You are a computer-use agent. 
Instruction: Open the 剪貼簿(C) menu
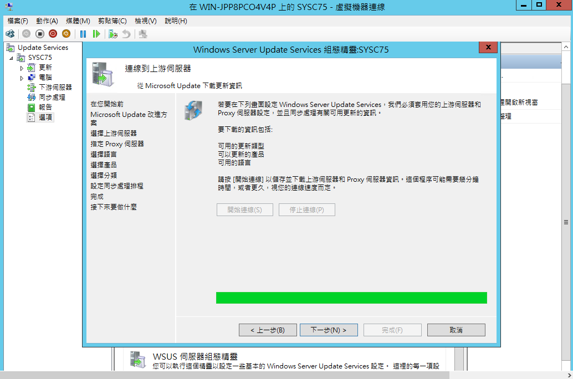click(112, 21)
